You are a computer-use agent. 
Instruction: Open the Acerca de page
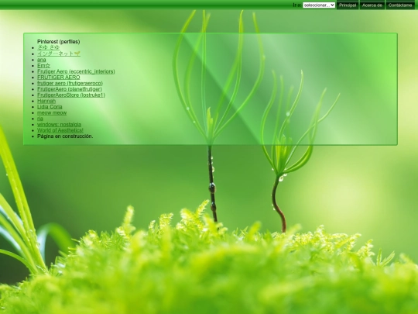point(372,5)
